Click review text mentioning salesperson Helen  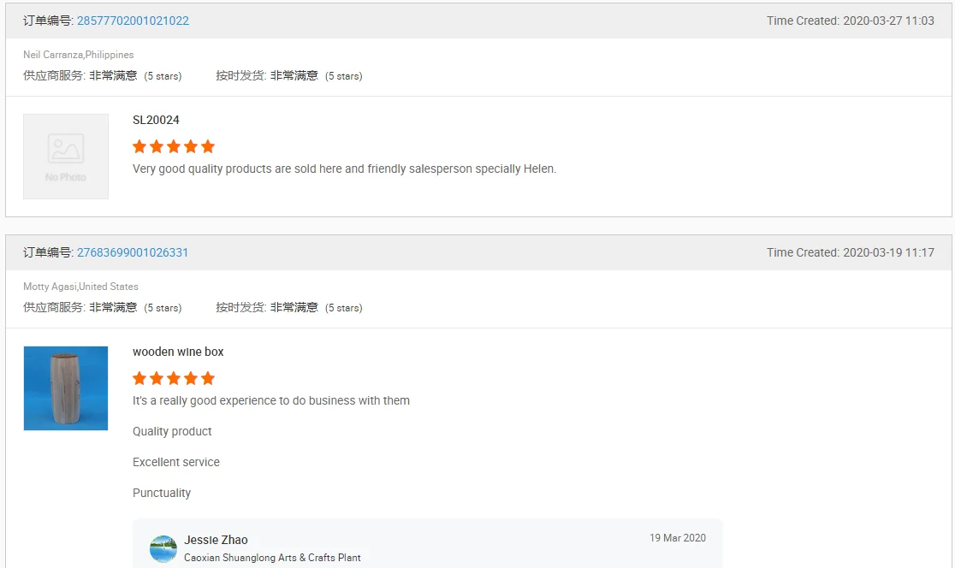tap(344, 169)
